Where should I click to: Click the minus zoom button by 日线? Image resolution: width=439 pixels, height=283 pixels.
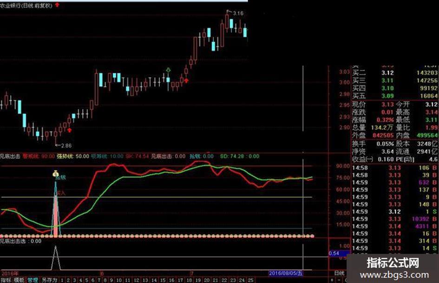[339, 280]
